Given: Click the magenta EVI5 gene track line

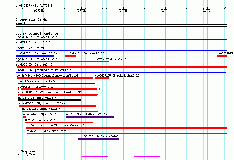Looking at the screenshot, I should click(x=121, y=157).
